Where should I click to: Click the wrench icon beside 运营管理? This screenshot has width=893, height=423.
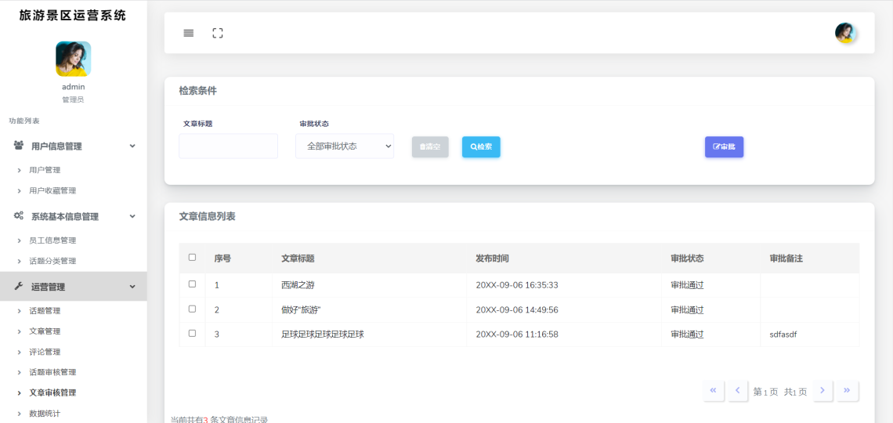[19, 287]
